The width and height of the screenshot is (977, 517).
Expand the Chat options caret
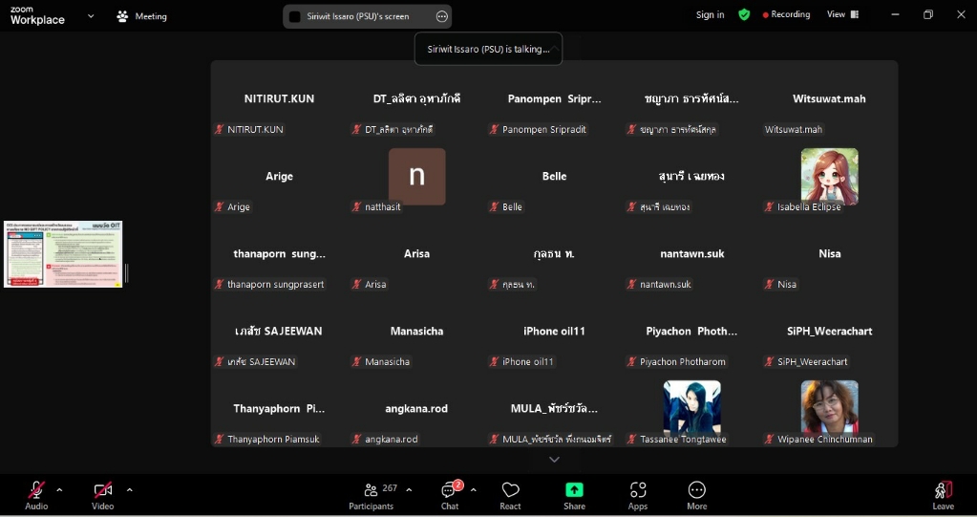click(473, 490)
